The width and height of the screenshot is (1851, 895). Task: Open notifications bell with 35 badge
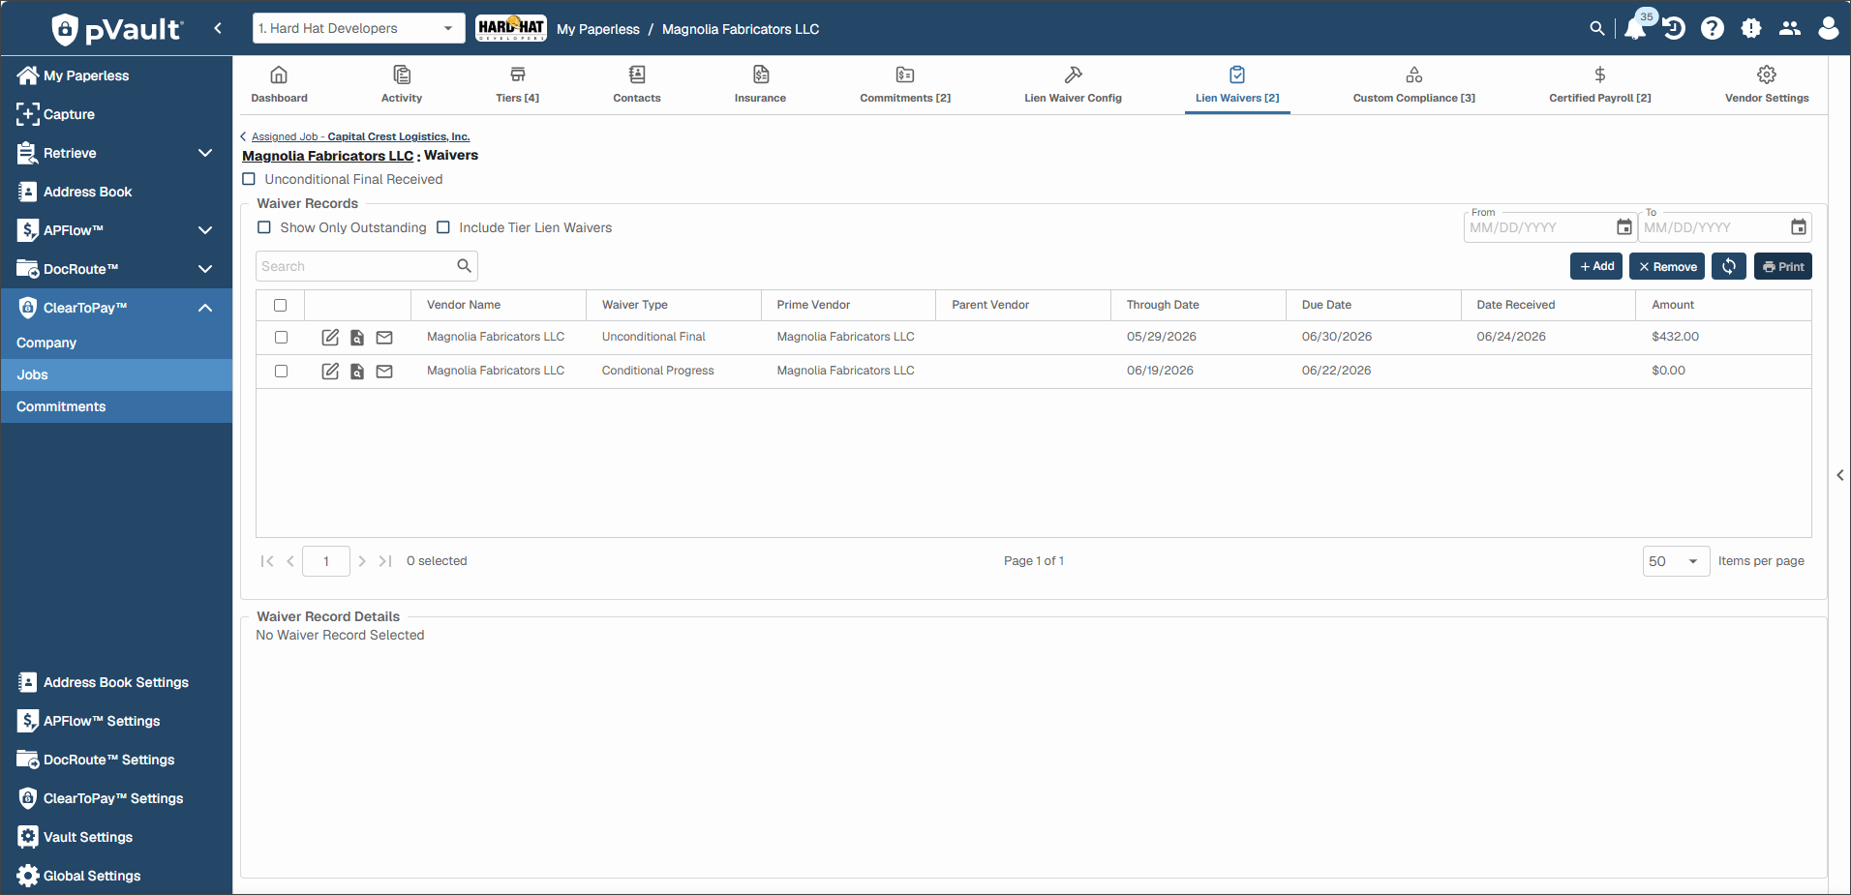(1636, 28)
